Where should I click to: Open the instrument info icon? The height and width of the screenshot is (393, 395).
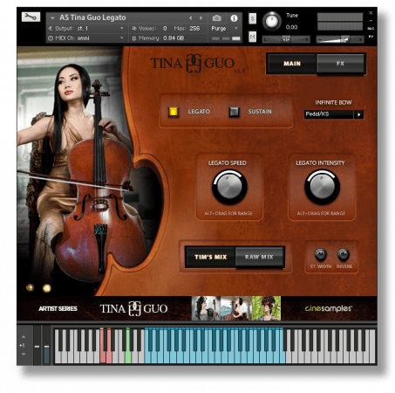[234, 18]
